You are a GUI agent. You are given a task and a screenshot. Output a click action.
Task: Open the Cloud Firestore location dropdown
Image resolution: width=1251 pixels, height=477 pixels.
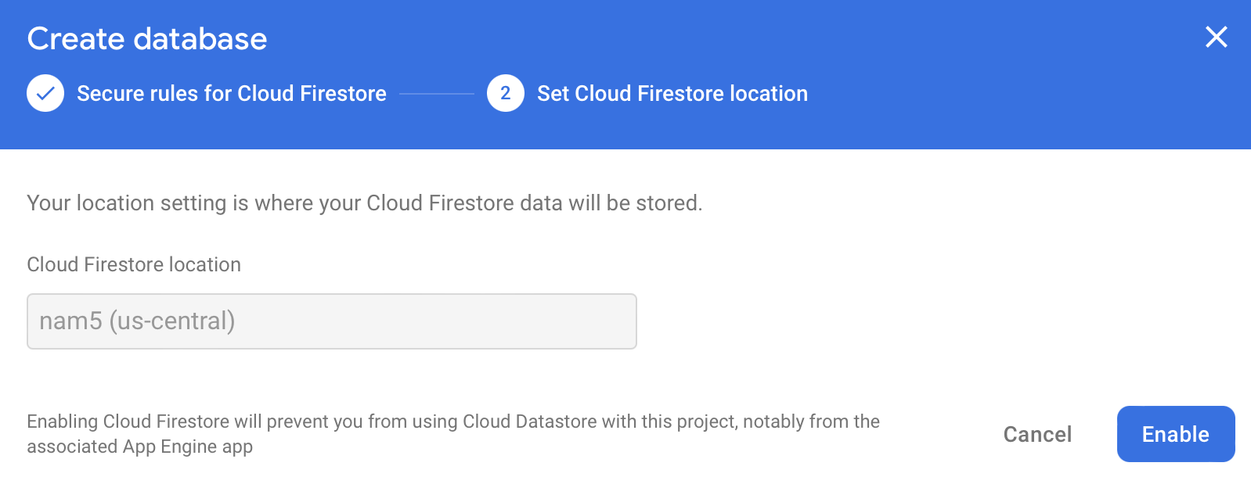pyautogui.click(x=332, y=321)
